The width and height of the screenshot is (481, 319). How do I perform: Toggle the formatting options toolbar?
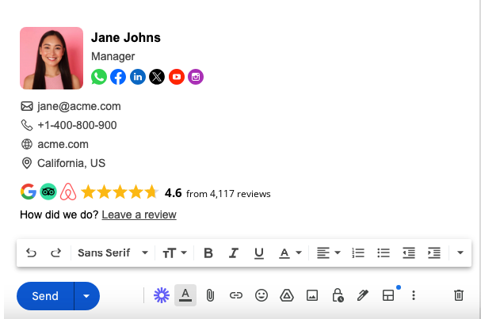click(x=185, y=295)
